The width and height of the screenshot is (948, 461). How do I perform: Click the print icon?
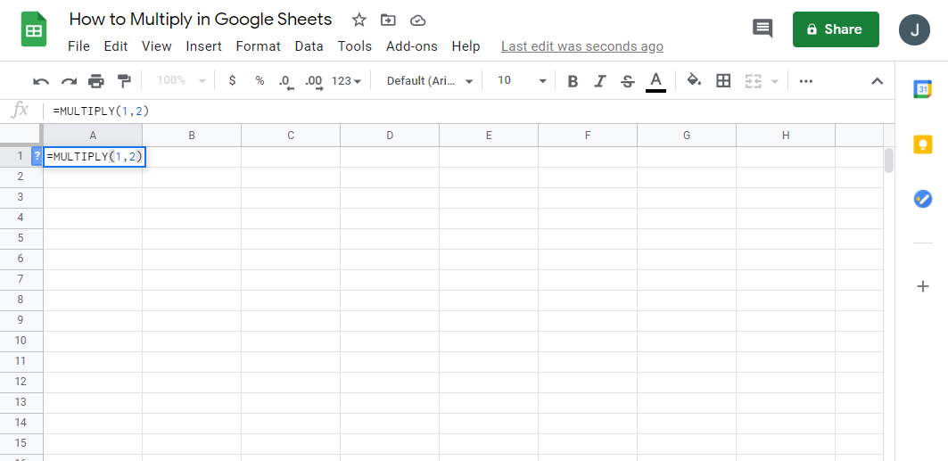click(x=96, y=81)
